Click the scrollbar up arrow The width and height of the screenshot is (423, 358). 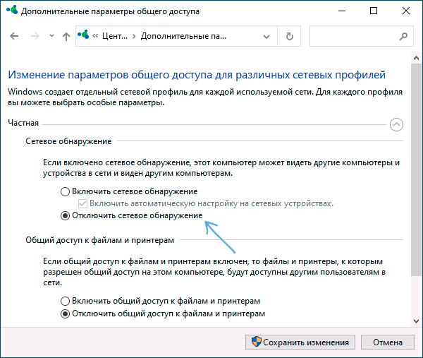(416, 58)
